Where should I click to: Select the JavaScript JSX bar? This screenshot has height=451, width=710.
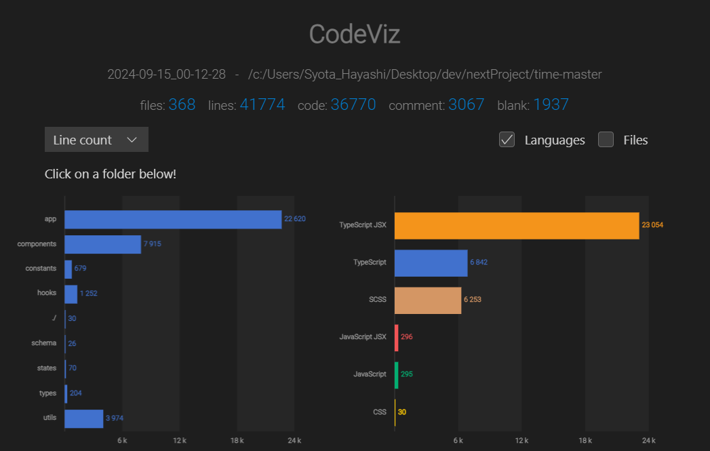point(397,336)
